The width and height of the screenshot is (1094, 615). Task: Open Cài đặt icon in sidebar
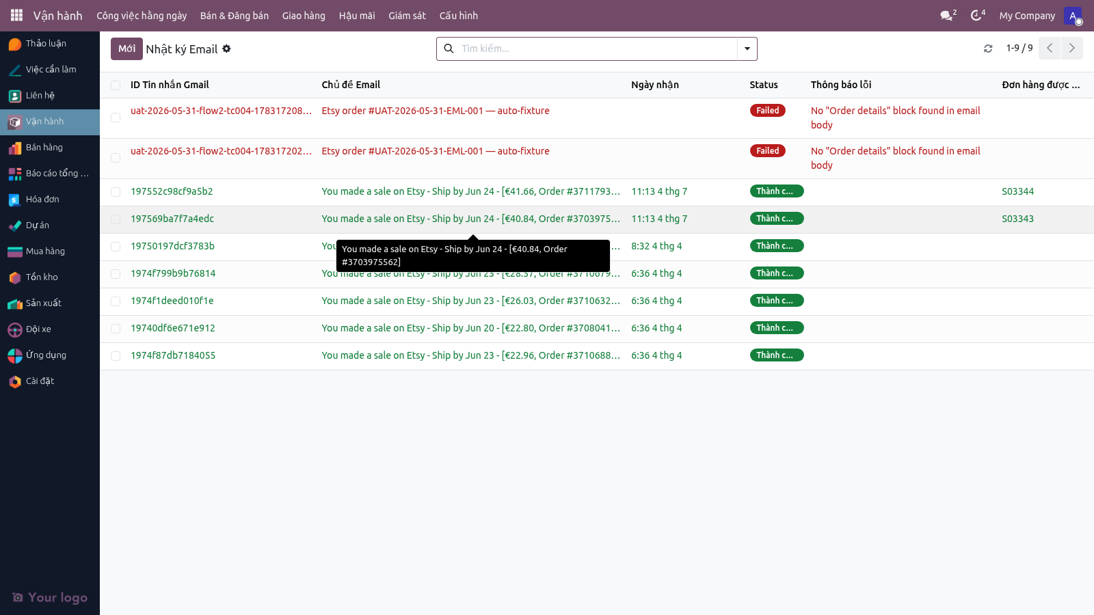(15, 381)
